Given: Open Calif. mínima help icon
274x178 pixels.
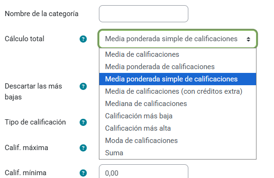Looking at the screenshot, I should tap(83, 173).
